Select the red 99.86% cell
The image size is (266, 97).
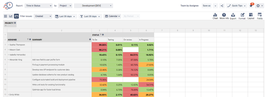pyautogui.click(x=99, y=45)
